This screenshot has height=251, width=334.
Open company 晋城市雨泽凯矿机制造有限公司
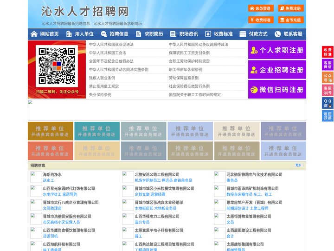(252, 188)
